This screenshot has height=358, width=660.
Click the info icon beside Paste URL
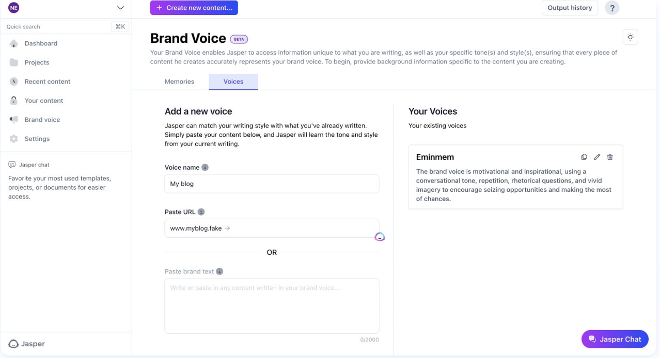click(201, 212)
